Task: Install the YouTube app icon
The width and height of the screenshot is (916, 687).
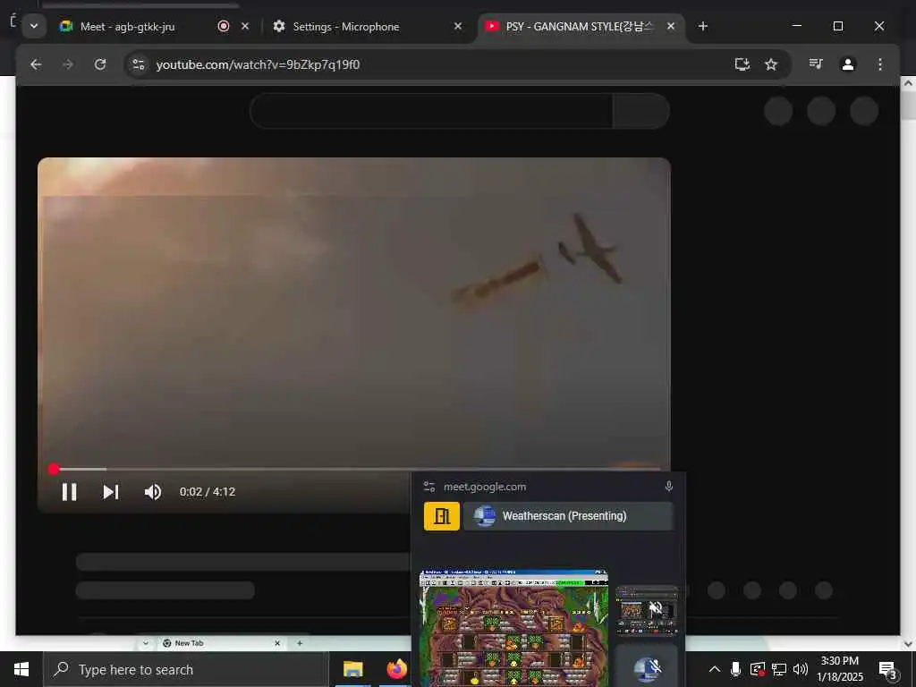Action: (742, 64)
